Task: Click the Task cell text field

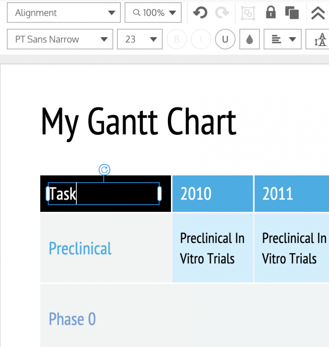Action: coord(103,194)
